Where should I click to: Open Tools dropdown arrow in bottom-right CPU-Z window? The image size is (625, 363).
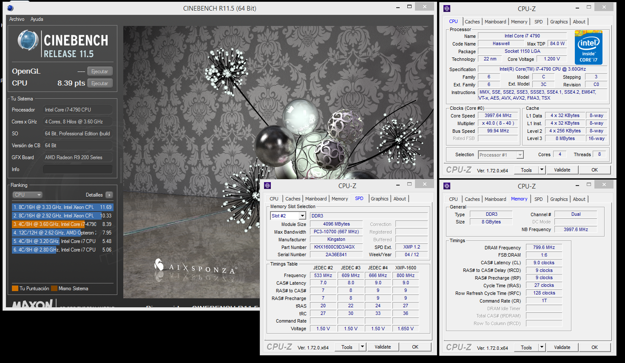coord(542,347)
